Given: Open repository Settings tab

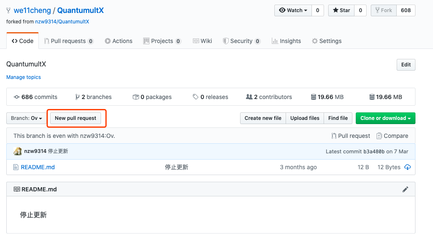Looking at the screenshot, I should coord(327,41).
